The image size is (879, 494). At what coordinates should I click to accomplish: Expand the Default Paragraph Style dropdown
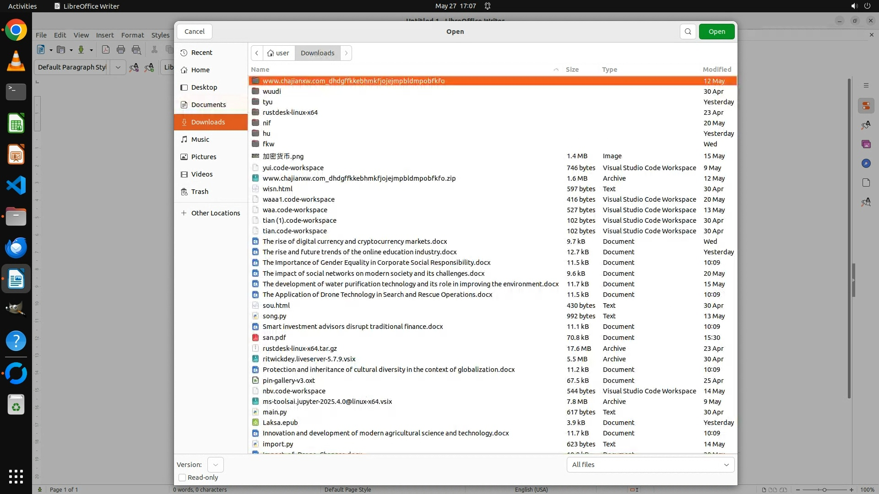118,67
